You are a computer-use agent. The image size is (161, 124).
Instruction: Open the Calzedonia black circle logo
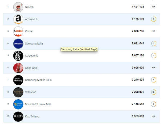point(18,55)
